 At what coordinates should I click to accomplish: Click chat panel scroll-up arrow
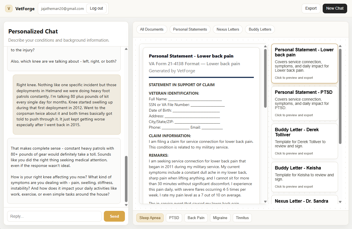[126, 49]
